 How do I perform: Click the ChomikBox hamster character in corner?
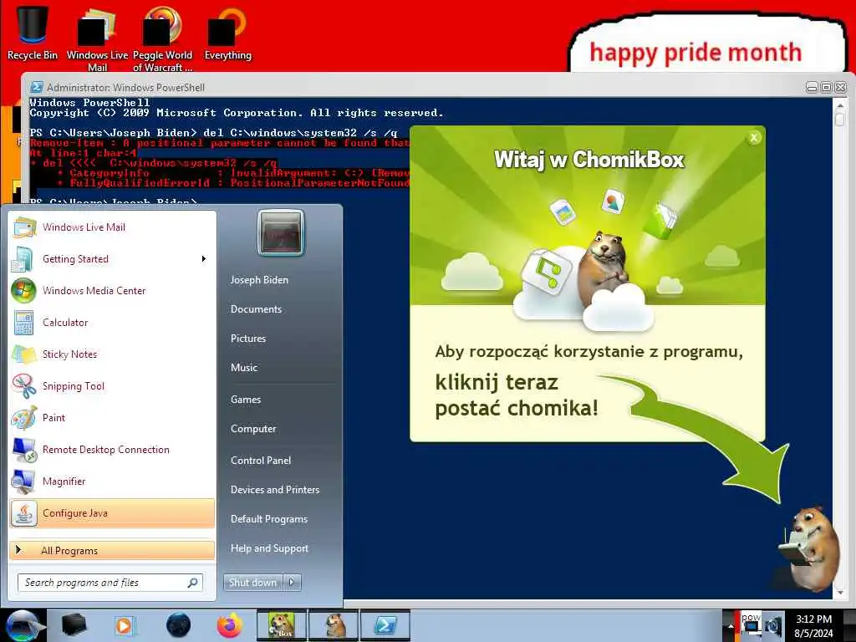(809, 548)
